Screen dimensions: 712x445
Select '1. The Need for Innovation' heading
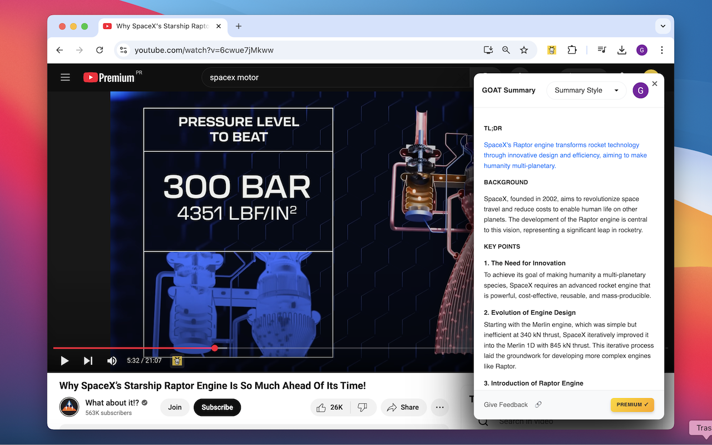pos(525,263)
